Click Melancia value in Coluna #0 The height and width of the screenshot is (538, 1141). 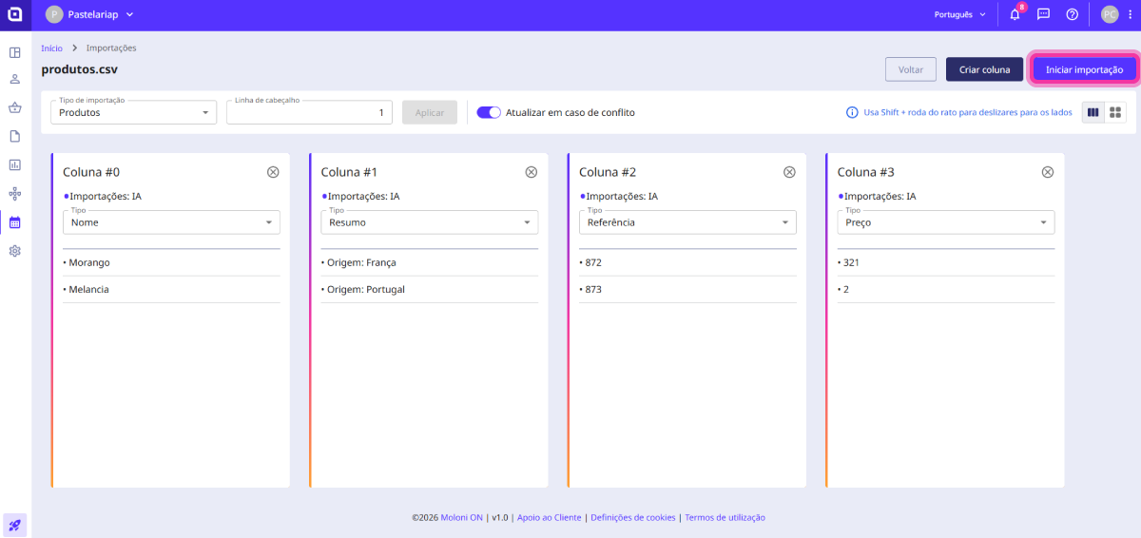tap(89, 289)
